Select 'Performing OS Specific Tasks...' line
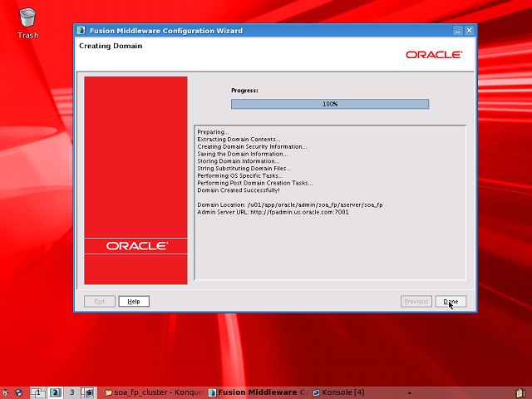Image resolution: width=532 pixels, height=399 pixels. (240, 175)
